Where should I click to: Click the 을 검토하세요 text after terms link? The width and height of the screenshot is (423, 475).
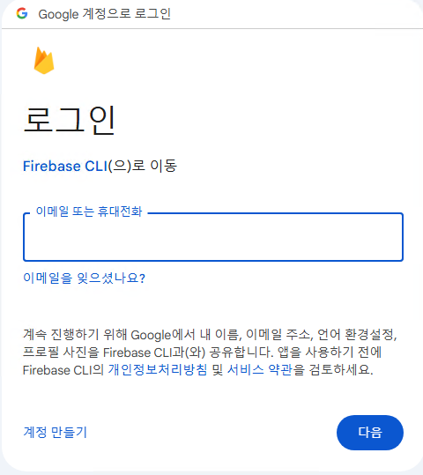[x=333, y=369]
